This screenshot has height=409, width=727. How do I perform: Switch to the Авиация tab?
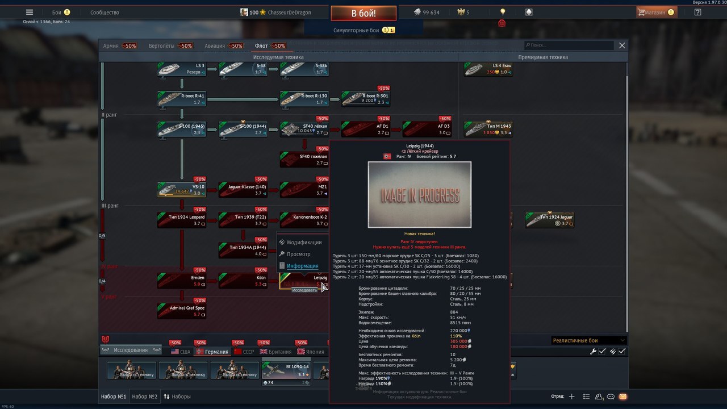coord(224,45)
